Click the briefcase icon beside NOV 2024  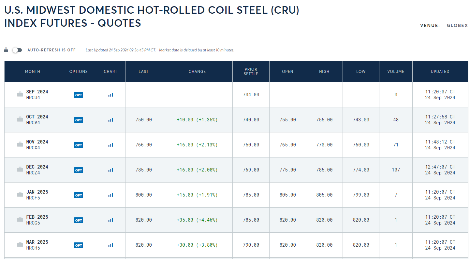tap(20, 145)
